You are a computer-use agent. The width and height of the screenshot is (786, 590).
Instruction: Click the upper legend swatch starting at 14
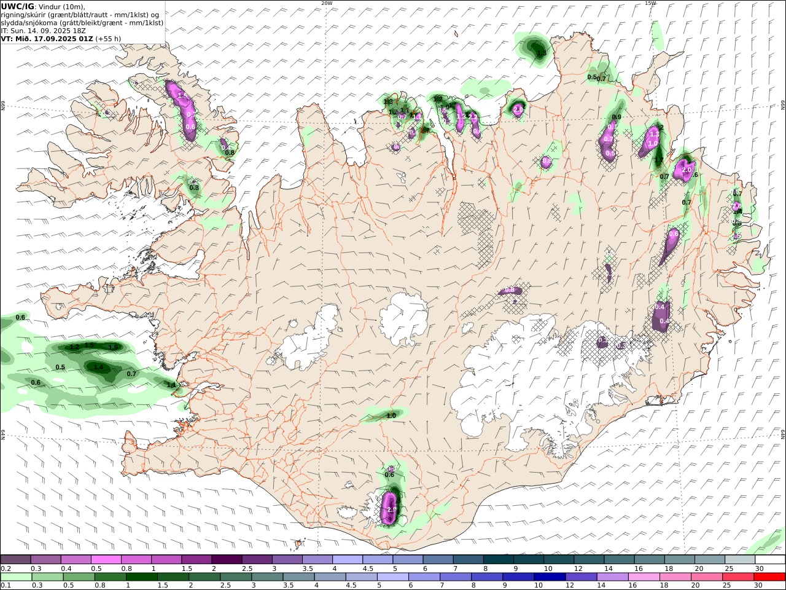coord(619,560)
